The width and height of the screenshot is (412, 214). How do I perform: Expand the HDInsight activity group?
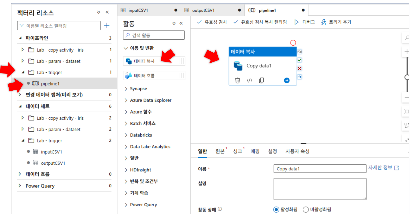pyautogui.click(x=126, y=170)
